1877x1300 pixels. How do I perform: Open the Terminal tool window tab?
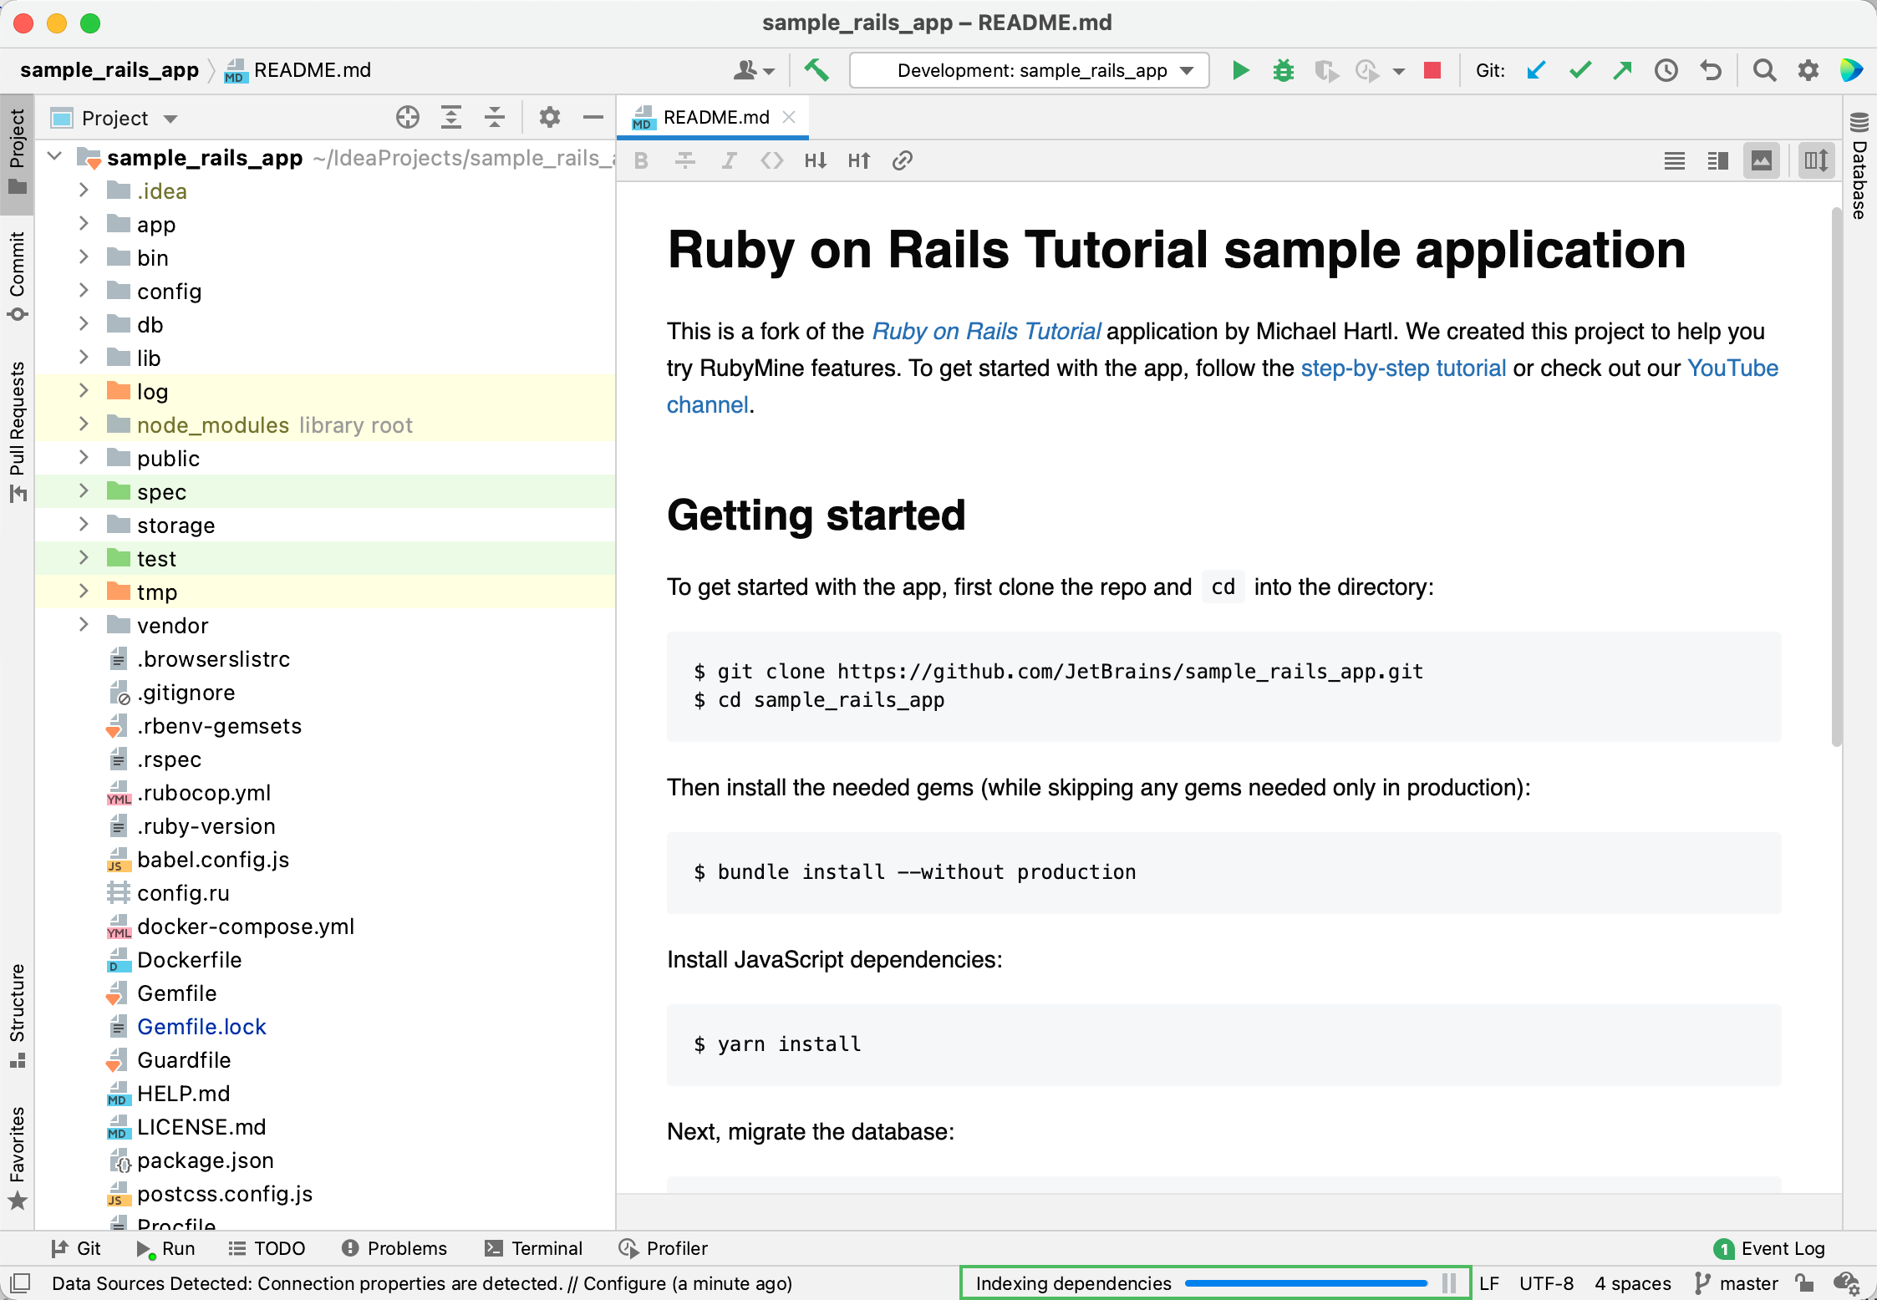(x=534, y=1248)
